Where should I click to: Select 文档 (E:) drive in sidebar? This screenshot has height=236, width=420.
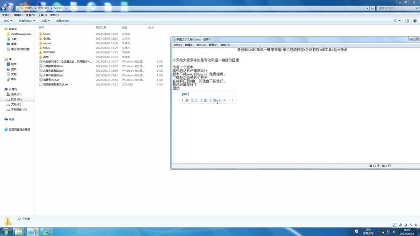(x=16, y=104)
